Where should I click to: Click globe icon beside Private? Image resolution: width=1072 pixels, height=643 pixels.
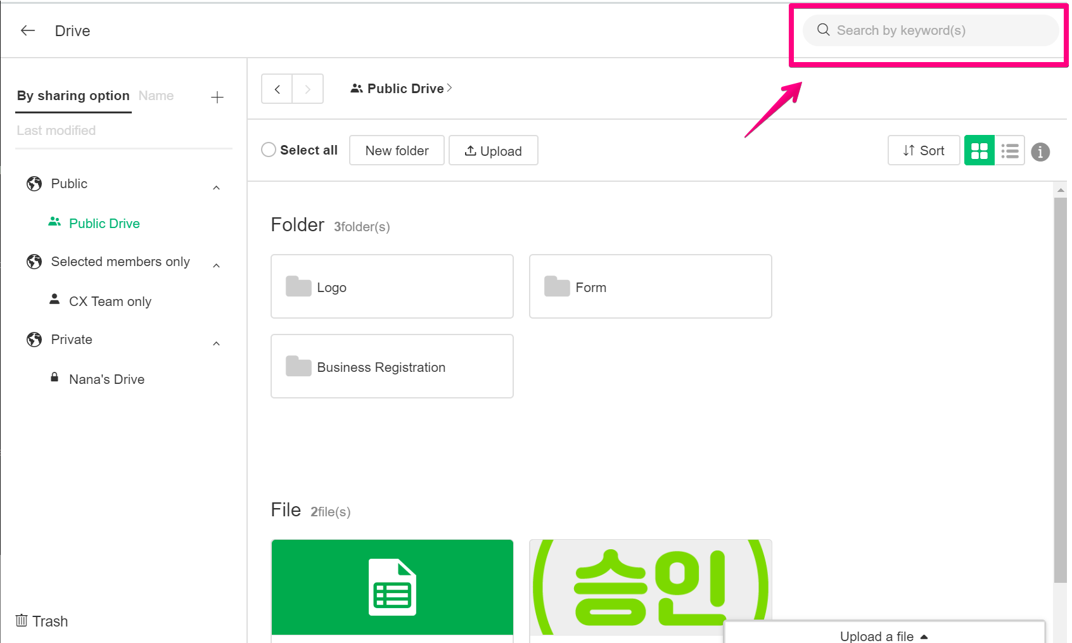coord(34,340)
